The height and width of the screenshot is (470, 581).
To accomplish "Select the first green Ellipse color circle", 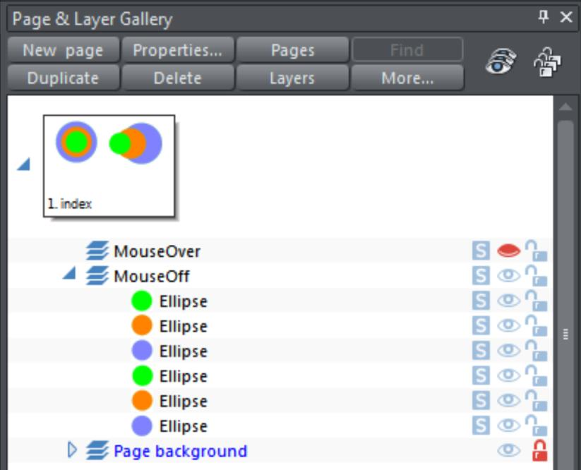I will pyautogui.click(x=142, y=301).
